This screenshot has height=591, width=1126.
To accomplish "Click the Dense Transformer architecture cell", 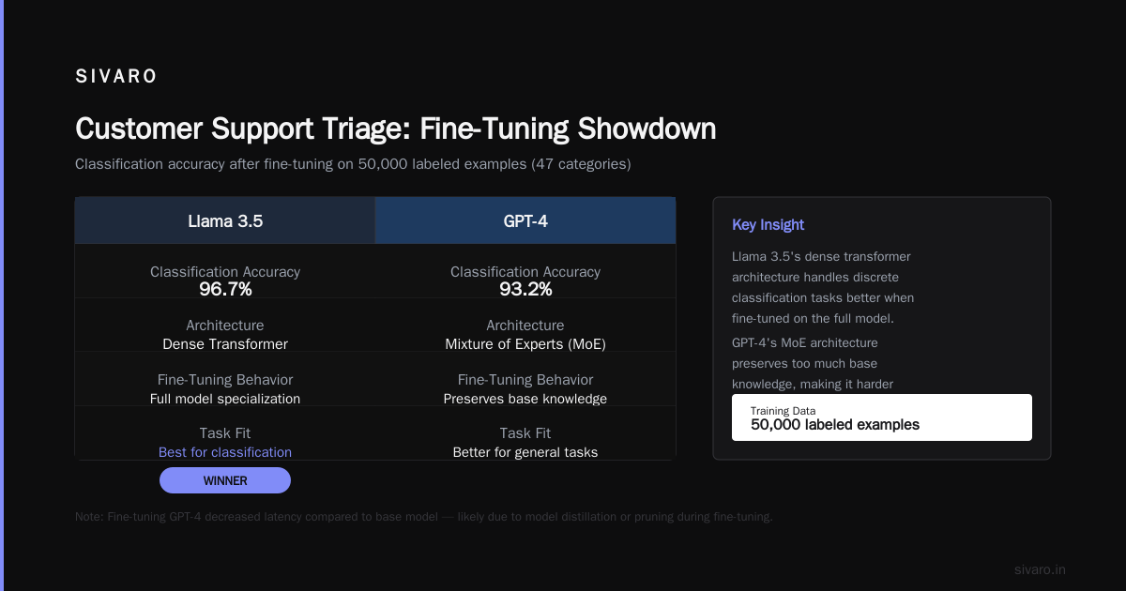I will point(225,344).
